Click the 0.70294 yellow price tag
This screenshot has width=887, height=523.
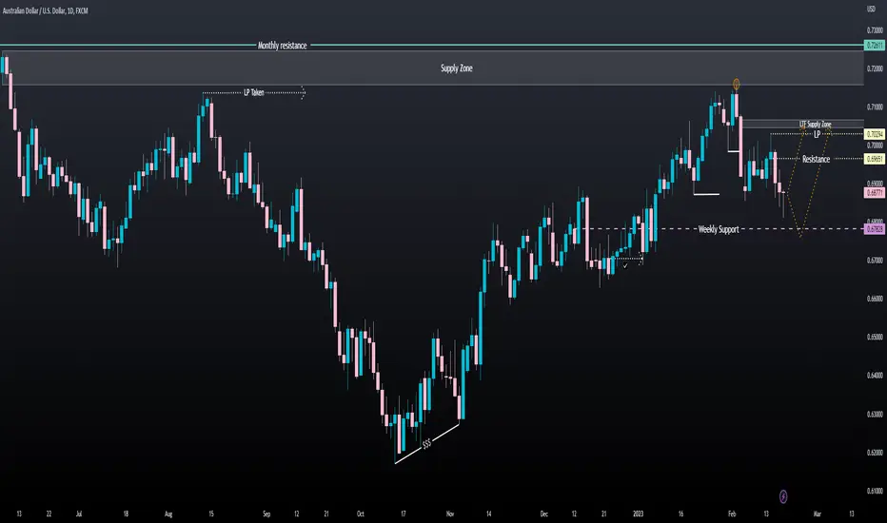tap(875, 134)
